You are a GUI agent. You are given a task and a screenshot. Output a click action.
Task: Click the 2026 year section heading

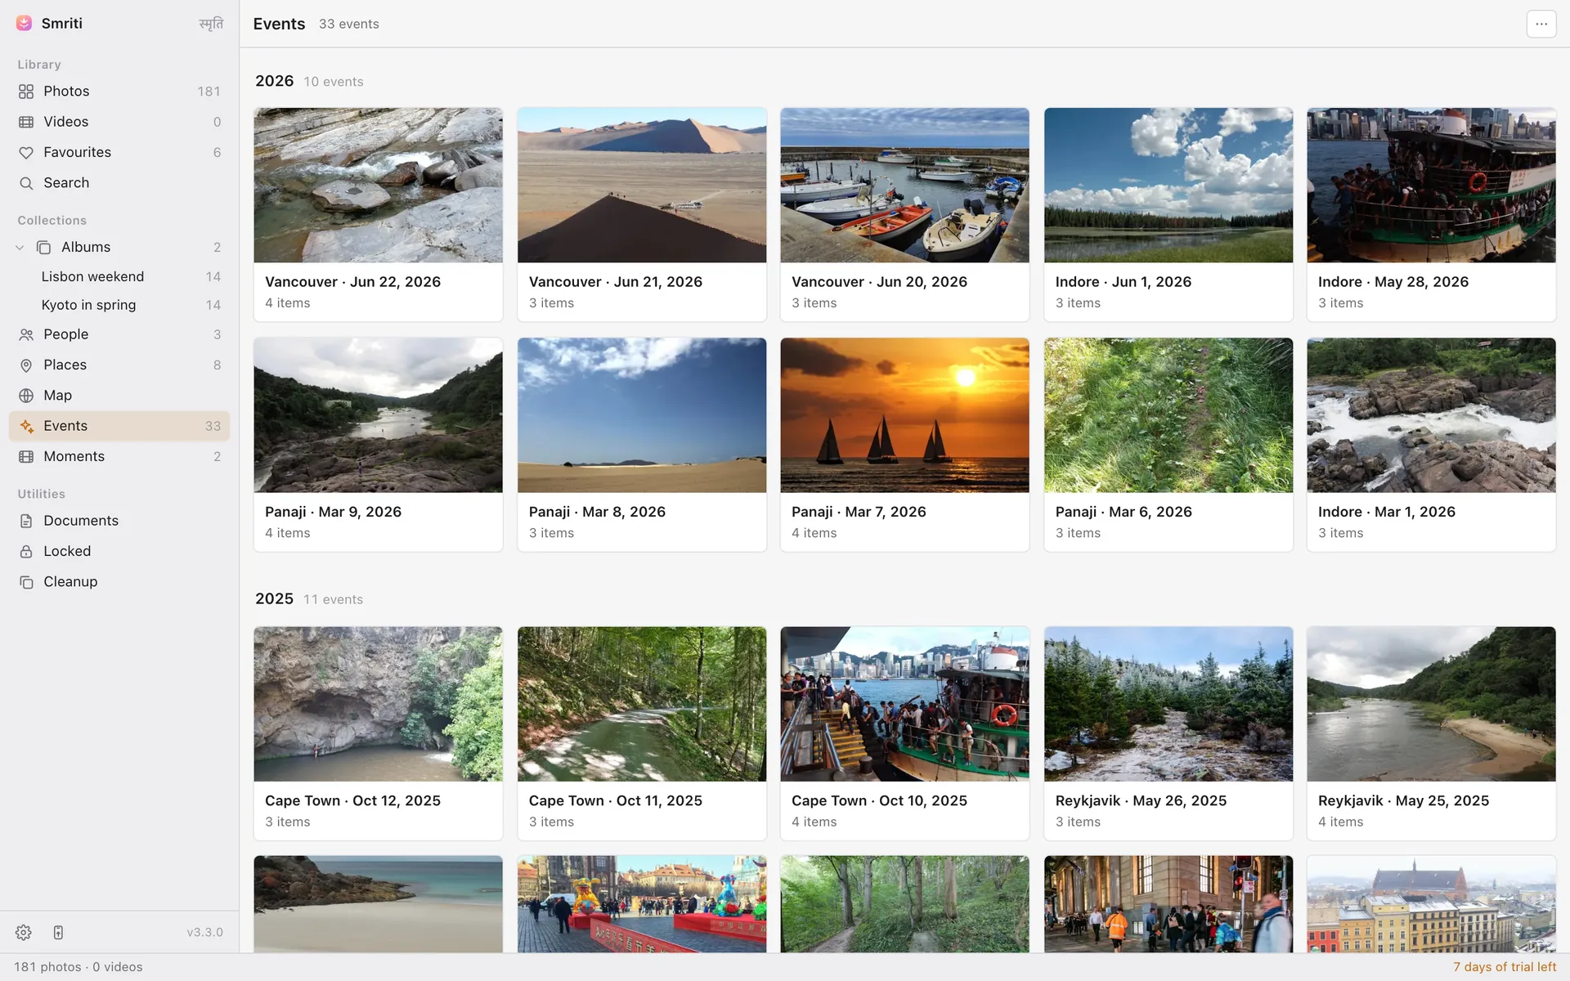[274, 81]
